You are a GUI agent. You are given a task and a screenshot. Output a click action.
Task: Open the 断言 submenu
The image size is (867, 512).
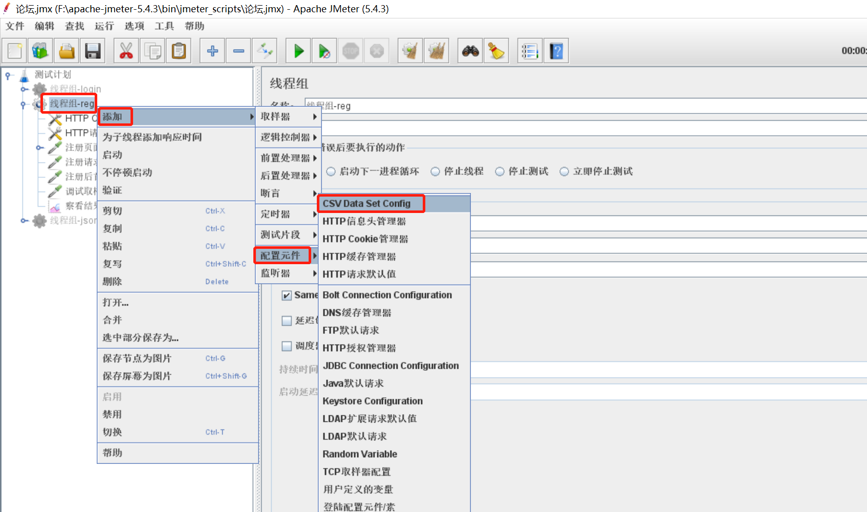[x=288, y=194]
